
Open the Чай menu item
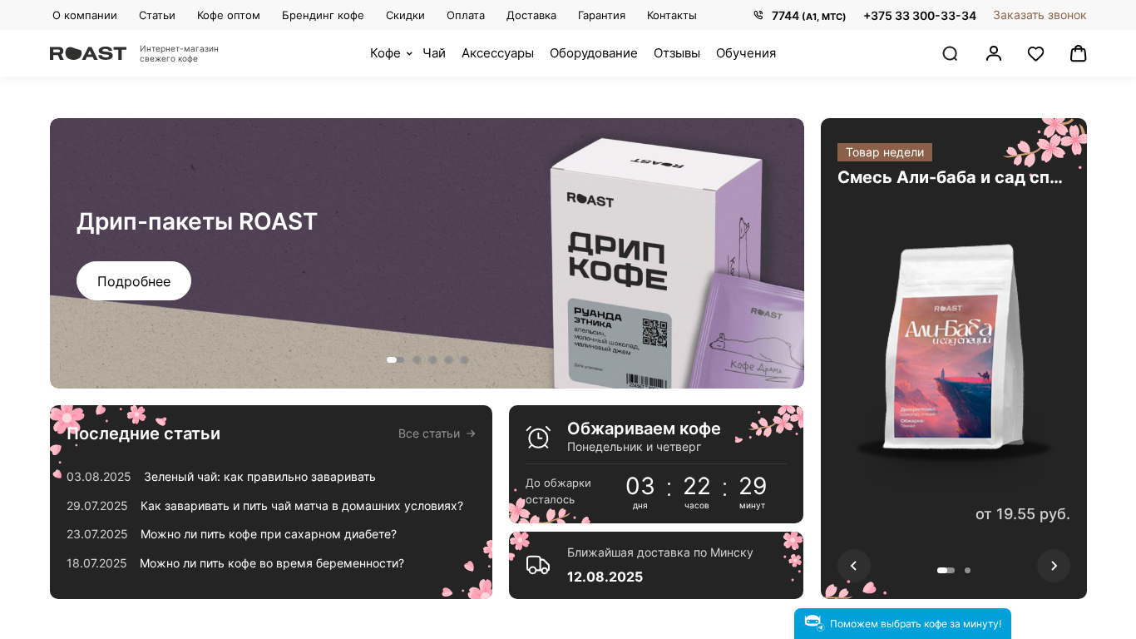[434, 53]
